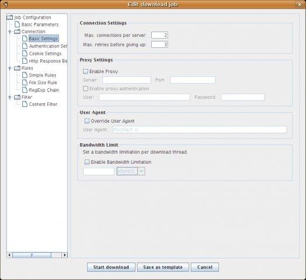Click the Content Filter page icon

point(25,104)
